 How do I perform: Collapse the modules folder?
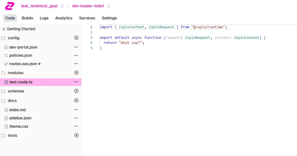click(16, 73)
